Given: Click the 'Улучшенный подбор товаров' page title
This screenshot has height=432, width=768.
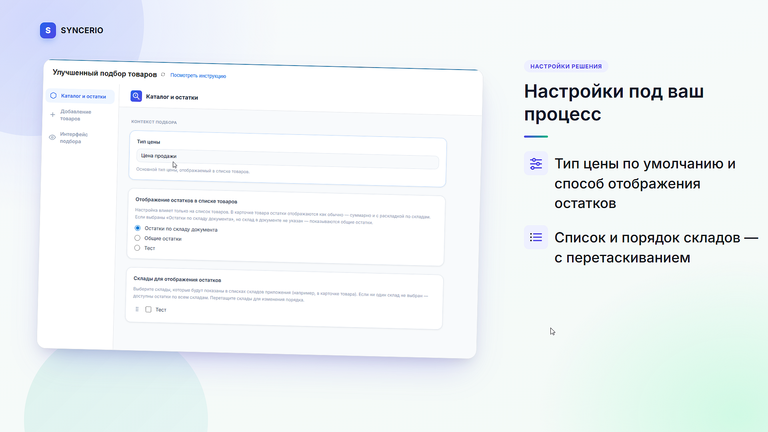Looking at the screenshot, I should [x=105, y=73].
